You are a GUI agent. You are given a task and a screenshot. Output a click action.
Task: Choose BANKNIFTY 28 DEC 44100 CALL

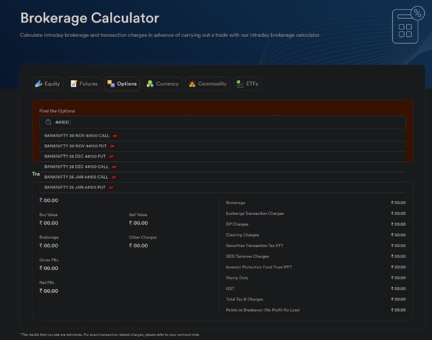[x=222, y=167]
